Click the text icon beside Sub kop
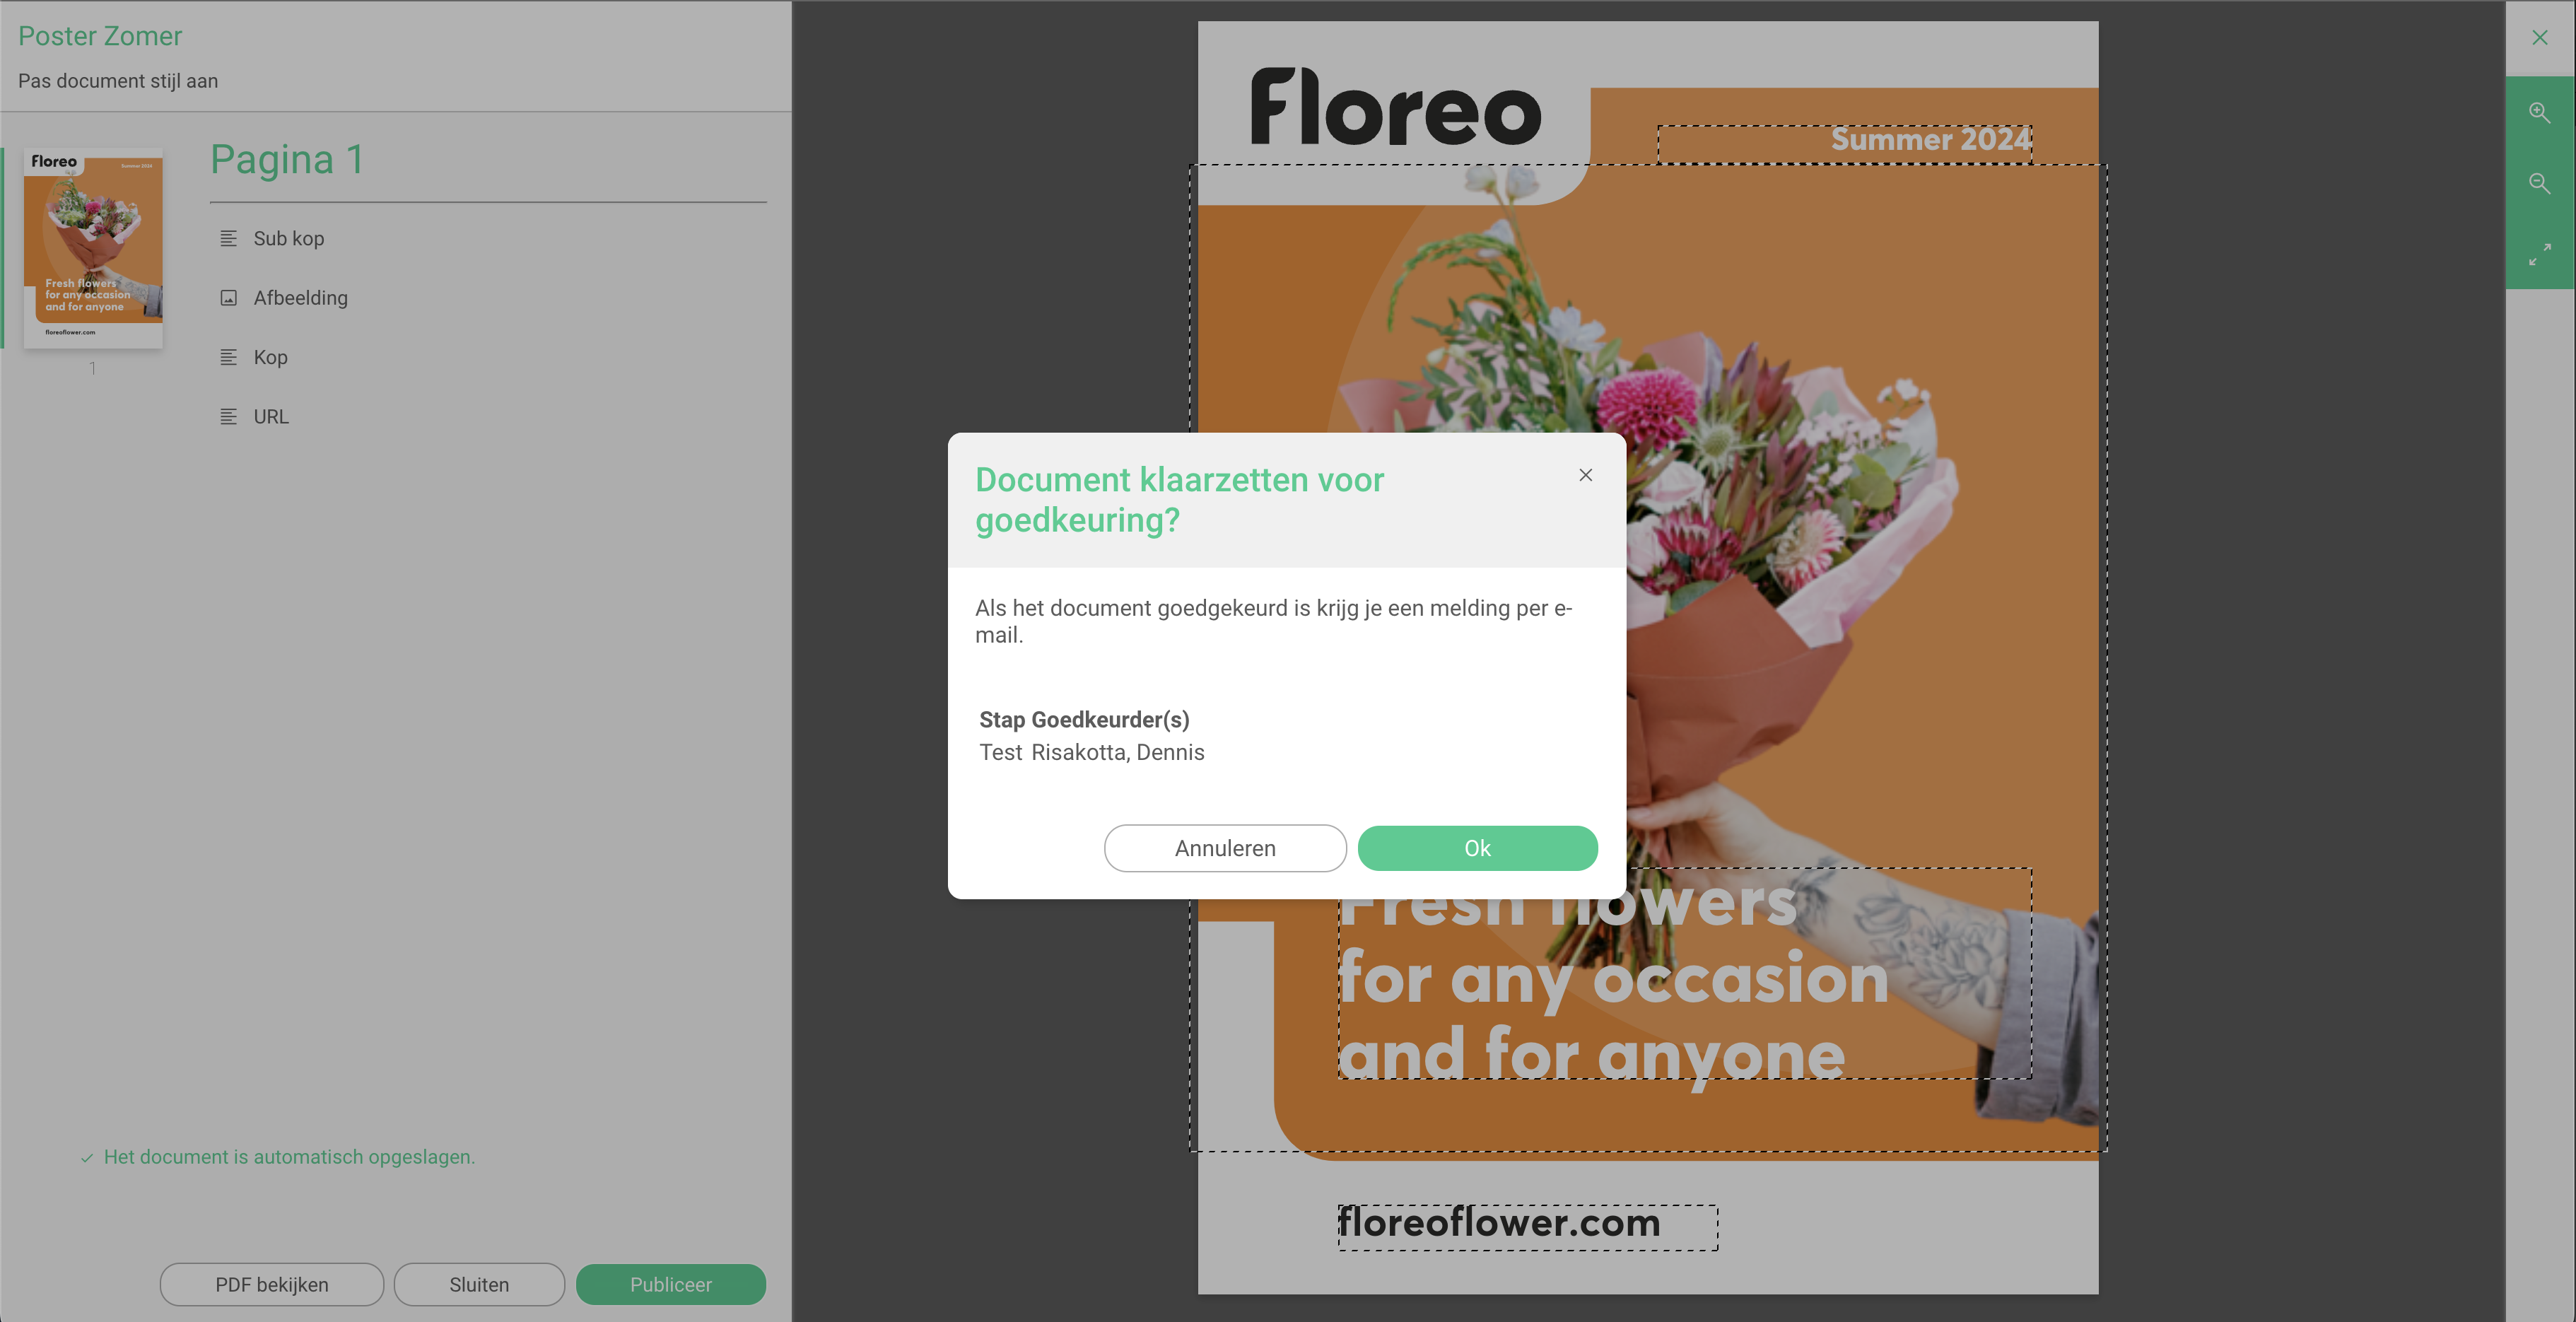This screenshot has height=1322, width=2576. [228, 238]
